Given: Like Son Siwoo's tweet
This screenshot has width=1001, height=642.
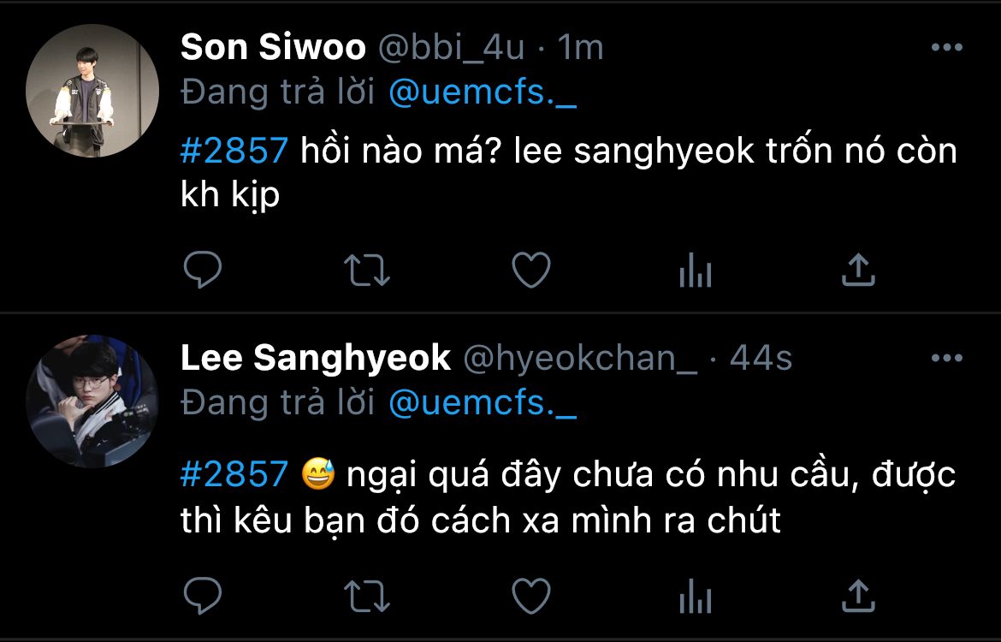Looking at the screenshot, I should tap(530, 270).
